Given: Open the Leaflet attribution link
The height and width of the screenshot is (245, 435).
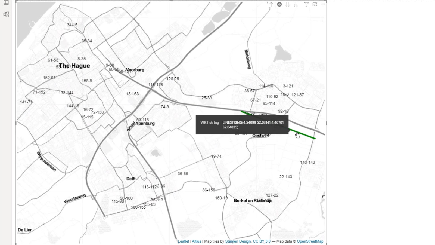Looking at the screenshot, I should coord(183,241).
